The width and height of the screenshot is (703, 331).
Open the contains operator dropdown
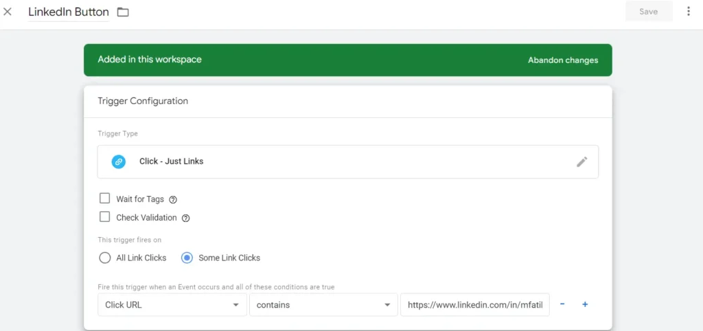point(323,305)
